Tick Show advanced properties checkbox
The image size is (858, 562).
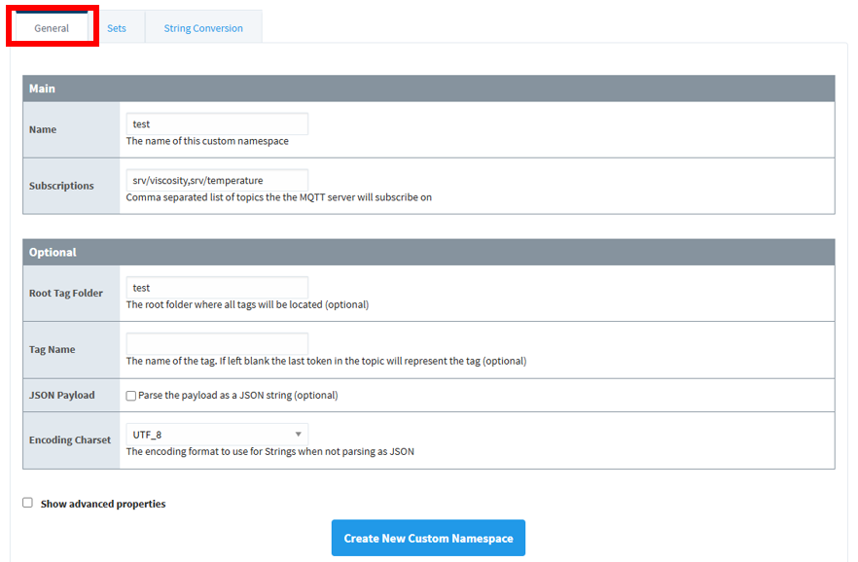[x=27, y=503]
